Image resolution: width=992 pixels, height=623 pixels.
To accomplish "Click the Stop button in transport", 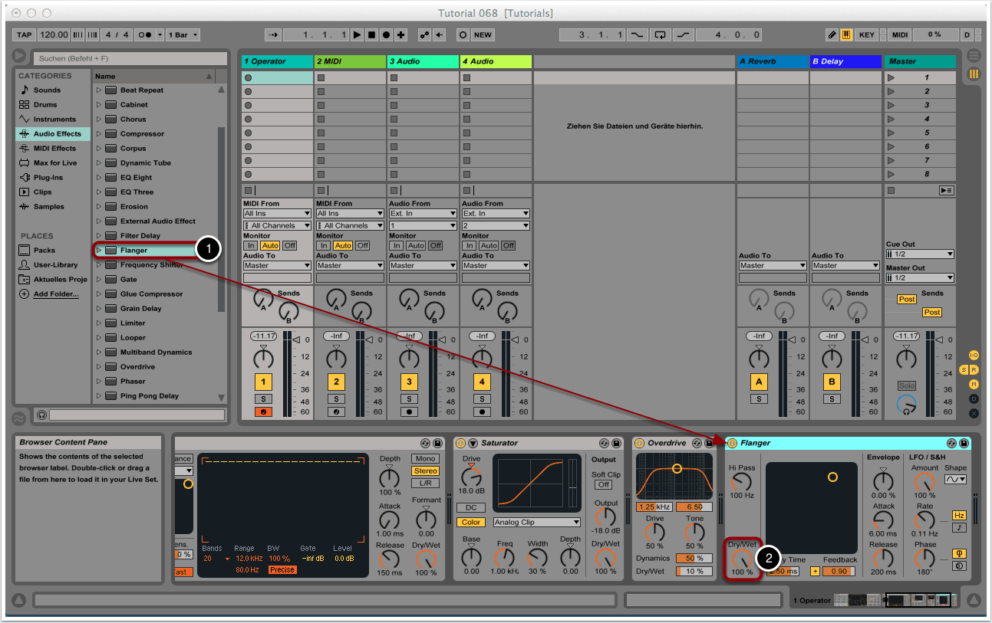I will click(x=371, y=35).
